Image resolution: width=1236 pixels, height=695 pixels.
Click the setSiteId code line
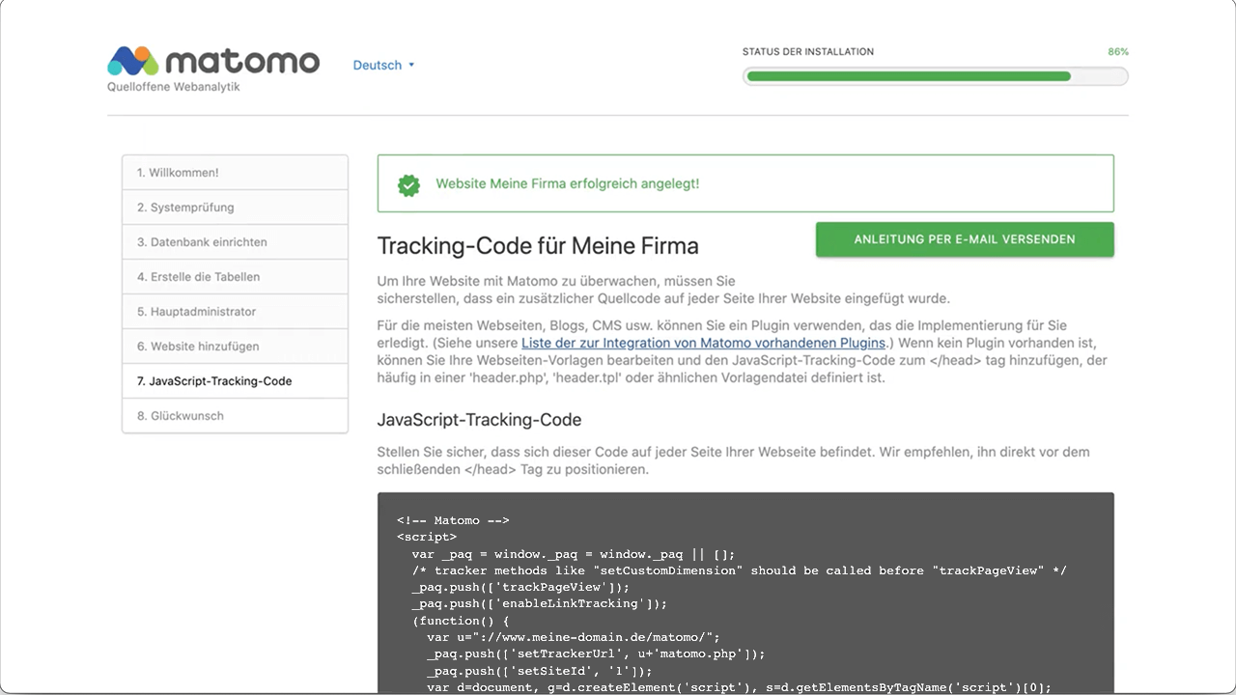[540, 671]
